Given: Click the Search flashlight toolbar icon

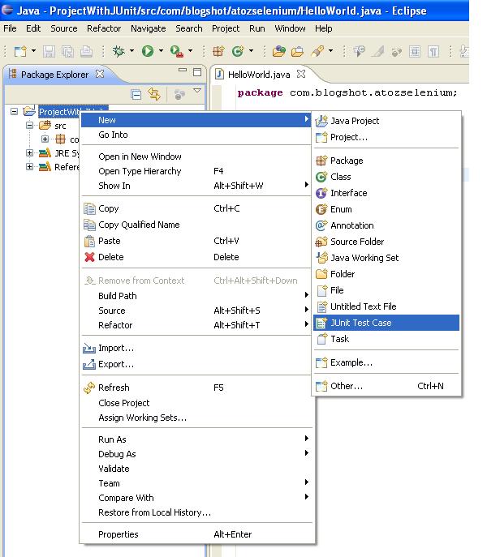Looking at the screenshot, I should [x=317, y=52].
